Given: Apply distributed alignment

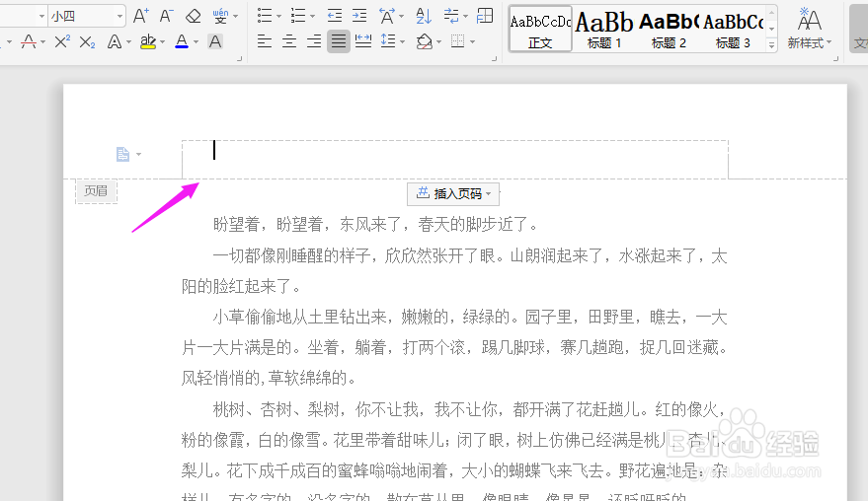Looking at the screenshot, I should click(363, 41).
